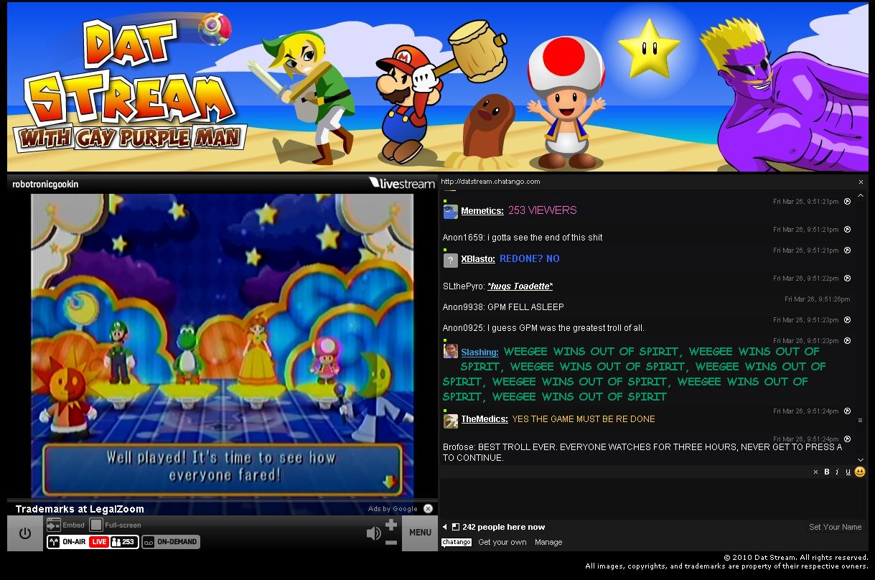Screen dimensions: 875x580
Task: Click the pop-out window icon
Action: pyautogui.click(x=455, y=528)
